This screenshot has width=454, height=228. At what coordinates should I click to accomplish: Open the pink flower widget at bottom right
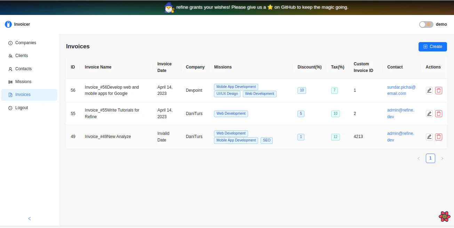[x=444, y=216]
